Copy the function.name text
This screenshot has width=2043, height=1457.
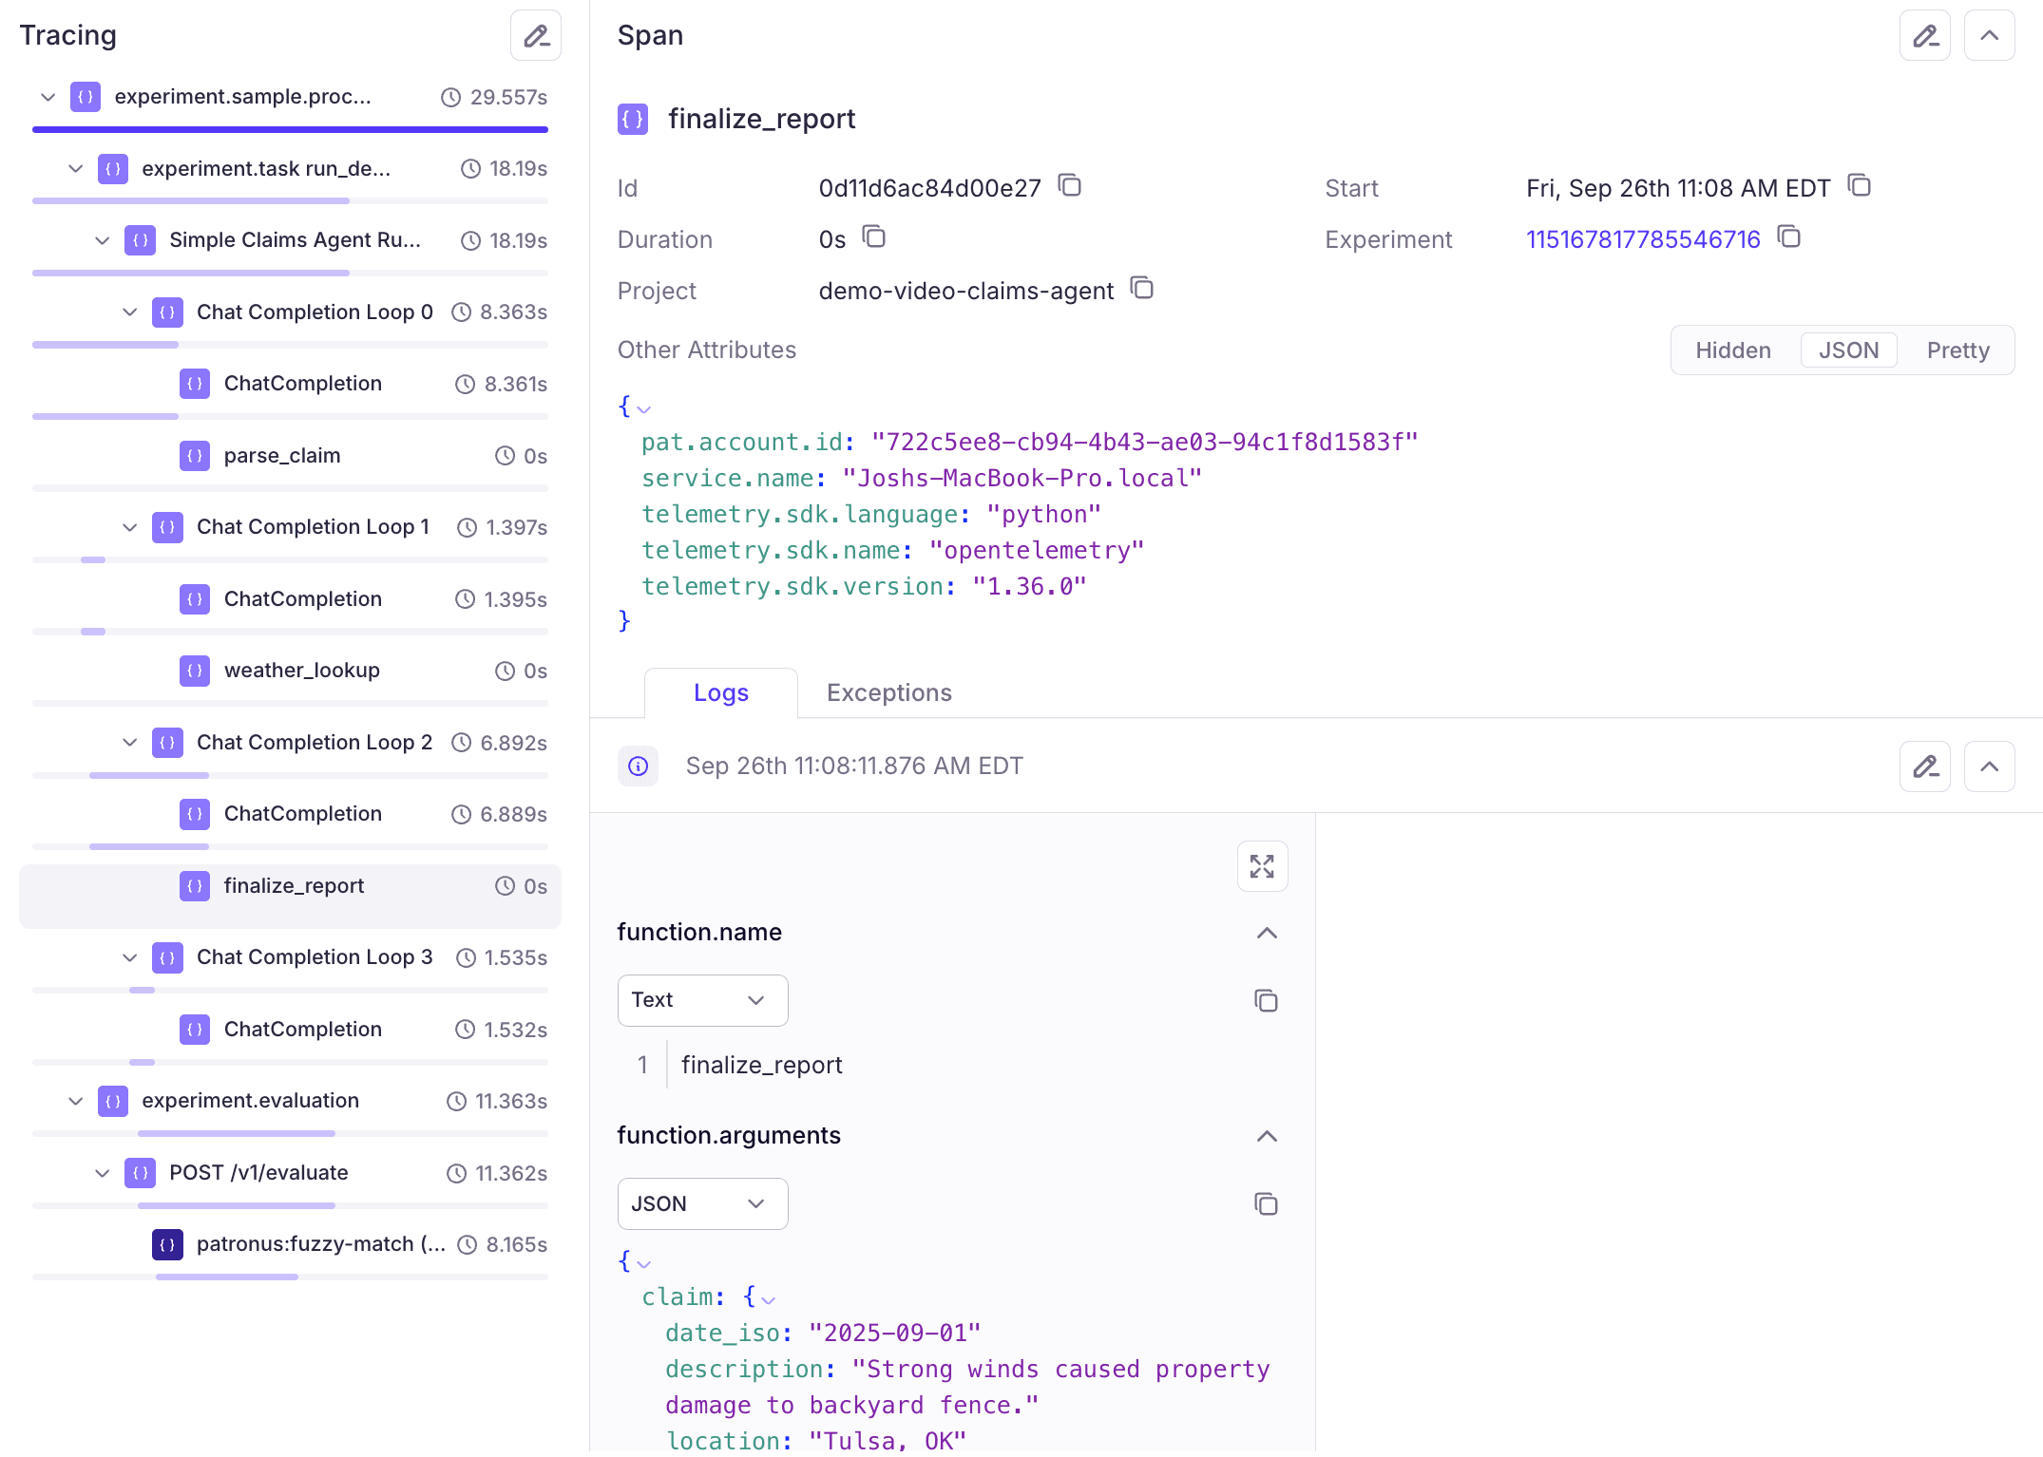(x=1266, y=1001)
